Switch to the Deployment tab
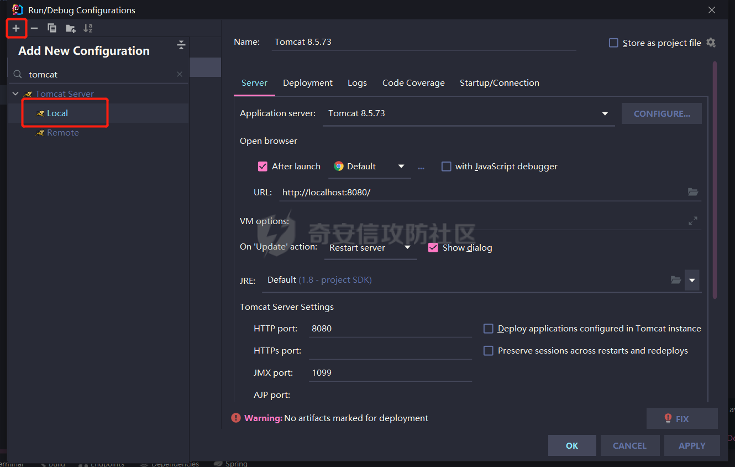The width and height of the screenshot is (735, 467). pyautogui.click(x=308, y=83)
